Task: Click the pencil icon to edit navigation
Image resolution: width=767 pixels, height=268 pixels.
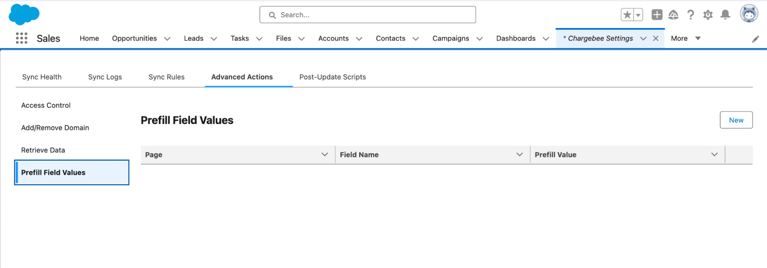Action: pos(755,39)
